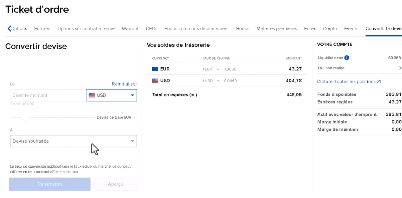This screenshot has width=402, height=198.
Task: Click the MONTANT column header
Action: pyautogui.click(x=294, y=58)
